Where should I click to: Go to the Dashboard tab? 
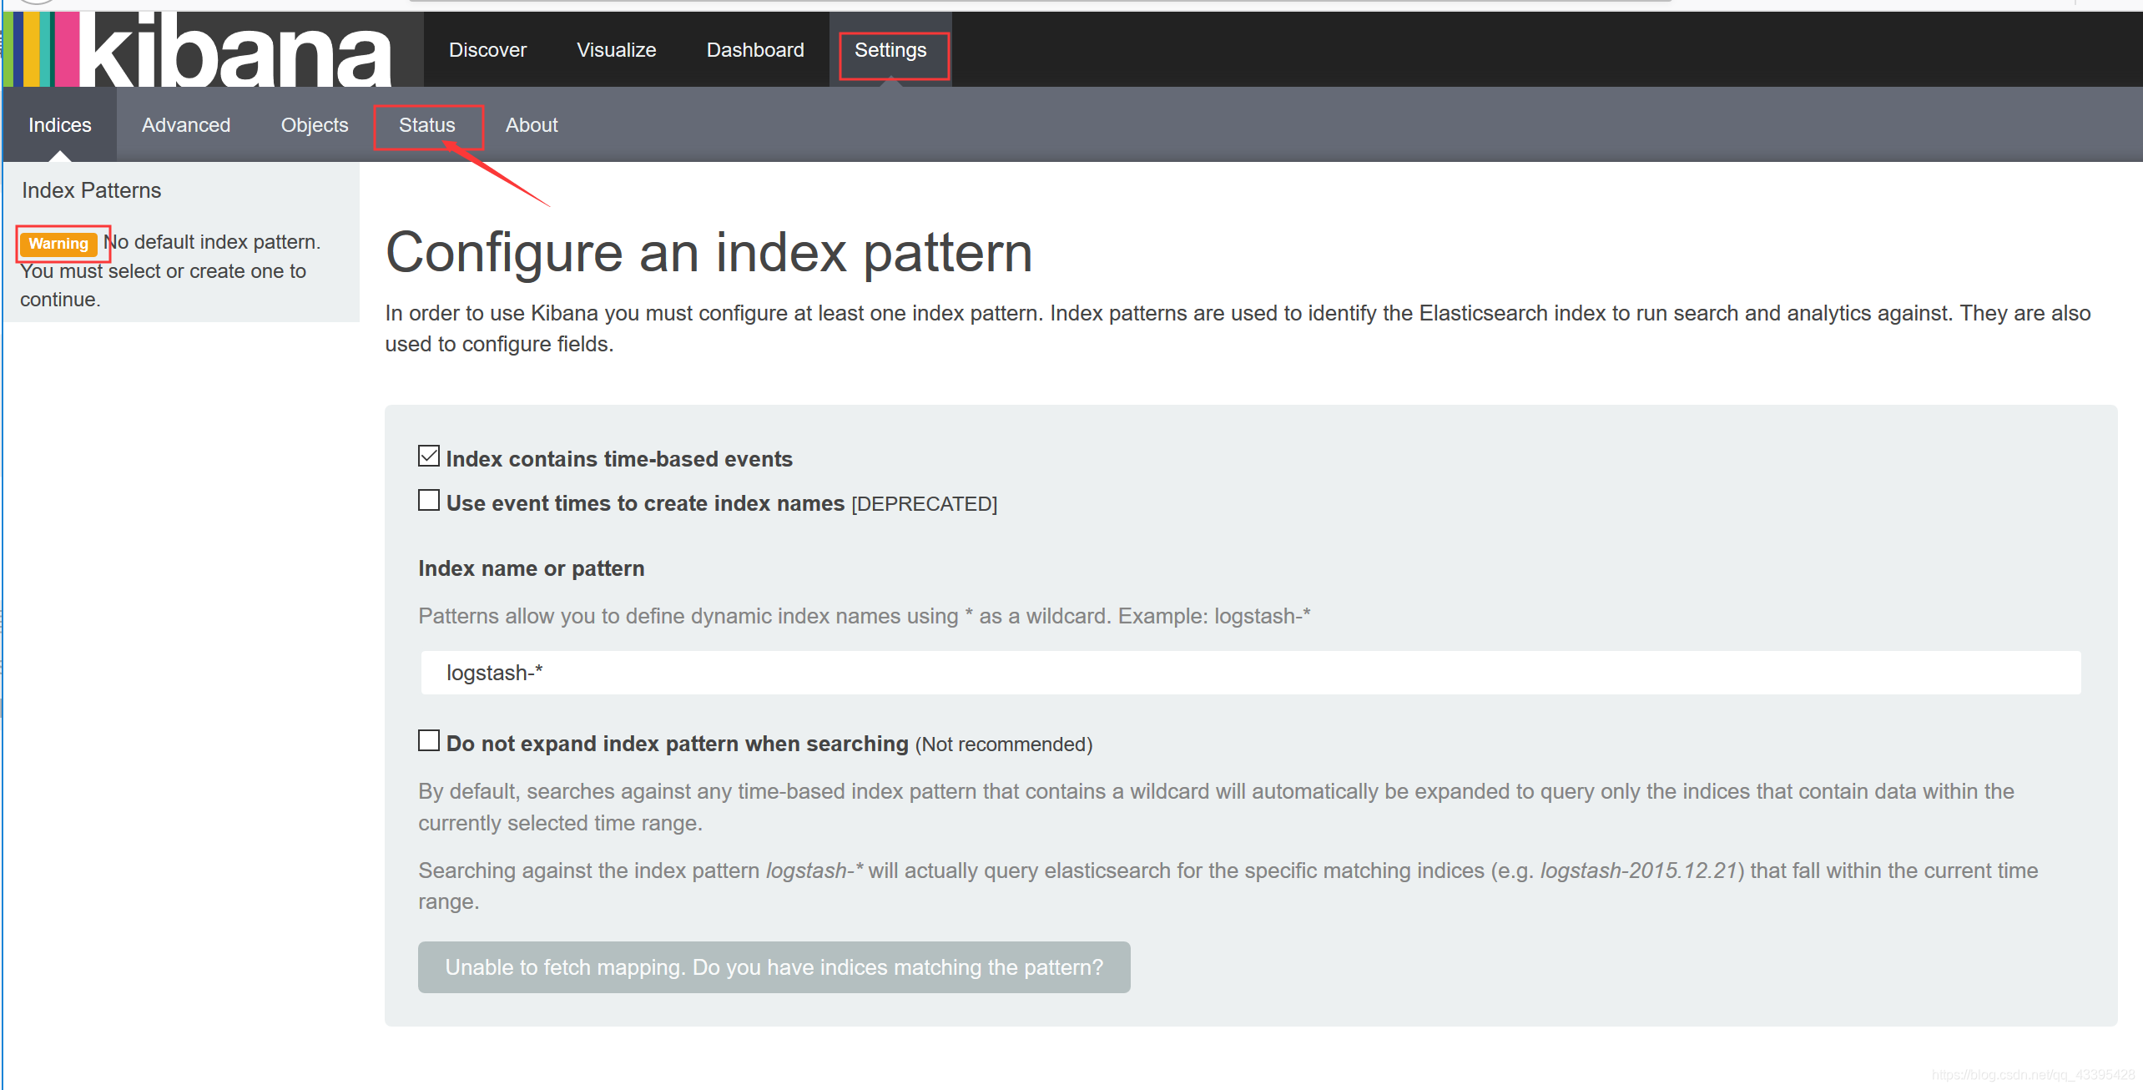[755, 50]
